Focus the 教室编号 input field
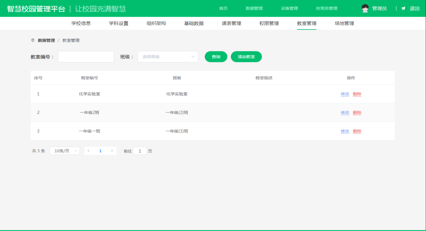426x231 pixels. (86, 57)
